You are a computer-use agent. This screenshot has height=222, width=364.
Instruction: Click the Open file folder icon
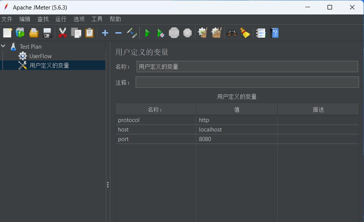tap(34, 33)
